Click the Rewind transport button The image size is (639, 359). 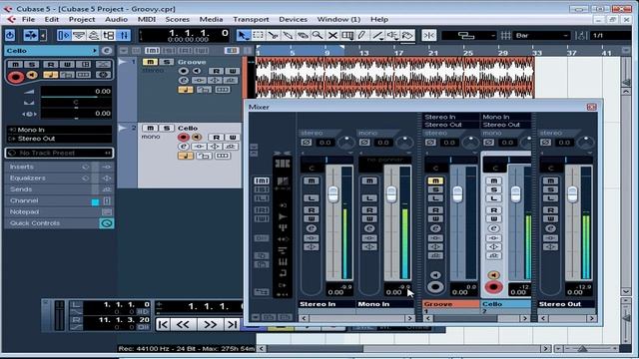183,324
